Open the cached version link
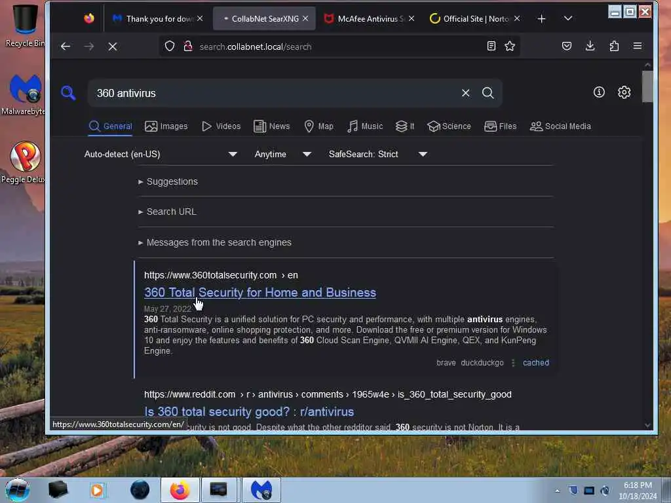Viewport: 671px width, 503px height. (536, 363)
